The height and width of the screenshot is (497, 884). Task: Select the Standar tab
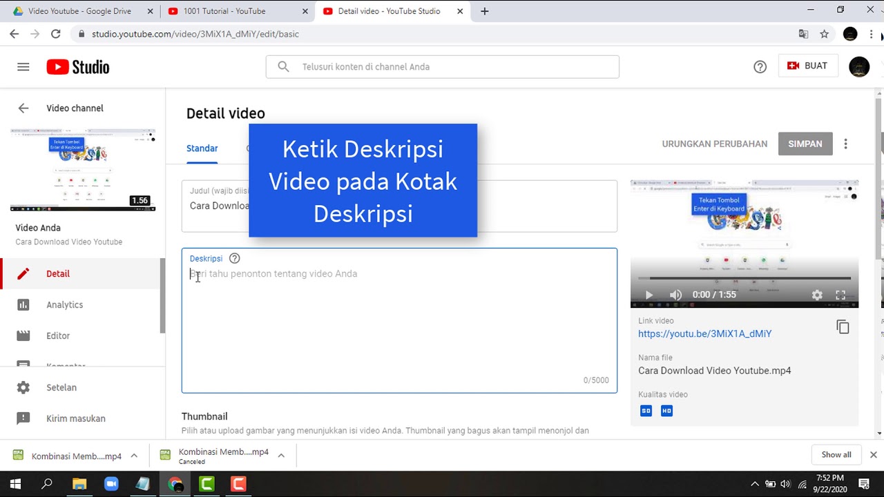202,148
